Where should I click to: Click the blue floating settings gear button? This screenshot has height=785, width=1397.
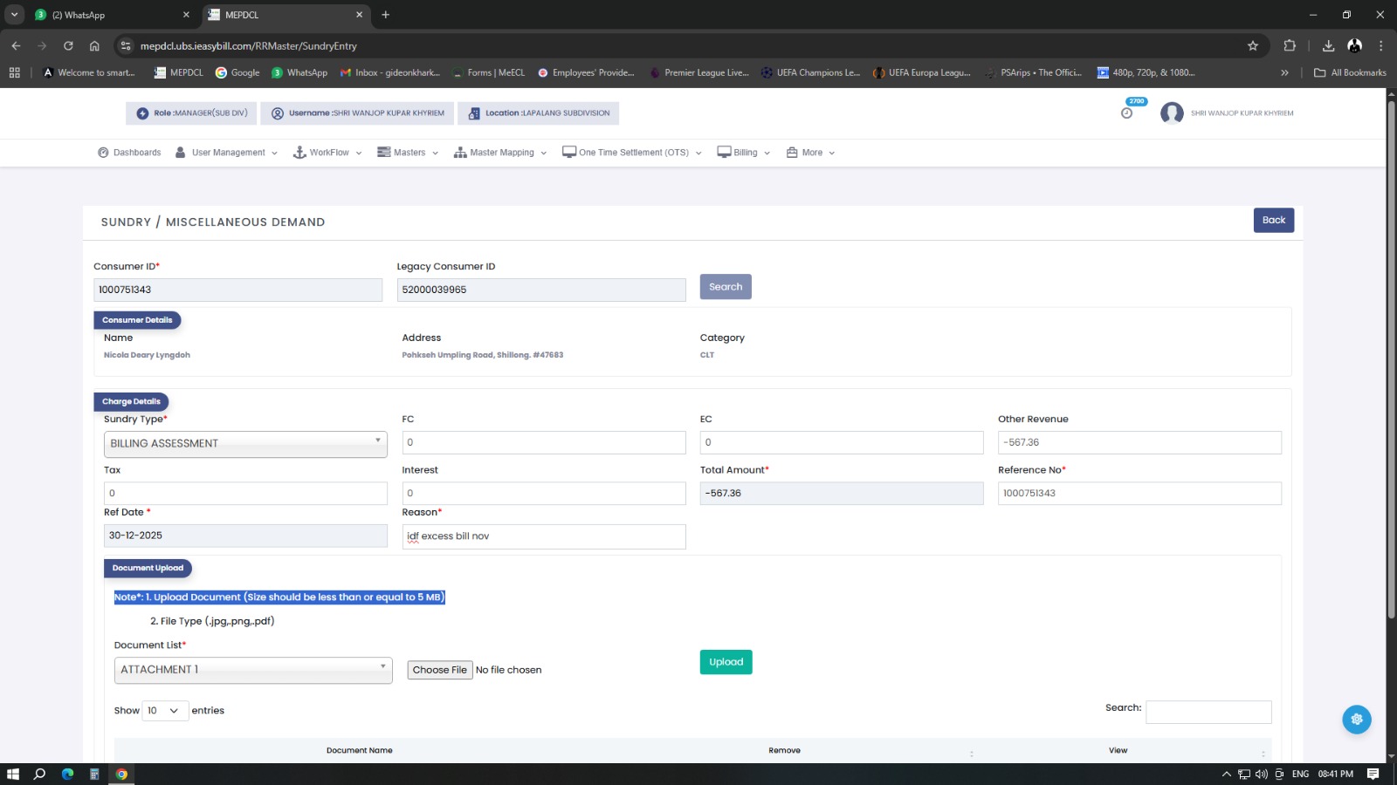[1356, 720]
